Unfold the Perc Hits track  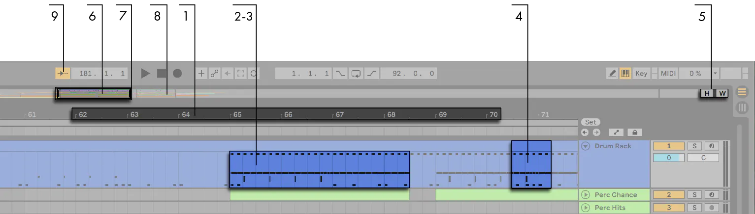585,208
